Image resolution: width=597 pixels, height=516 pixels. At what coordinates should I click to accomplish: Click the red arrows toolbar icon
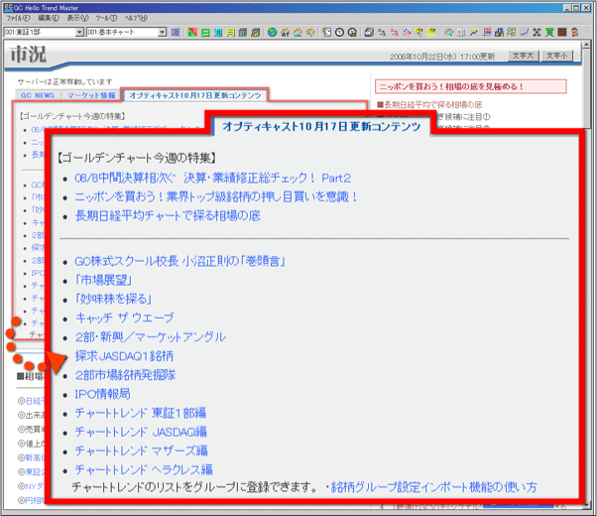[395, 33]
